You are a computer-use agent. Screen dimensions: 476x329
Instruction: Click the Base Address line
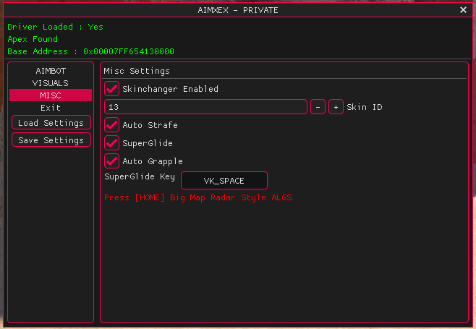[90, 52]
